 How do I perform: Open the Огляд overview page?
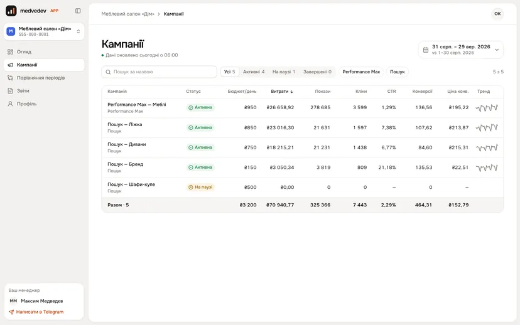[x=44, y=51]
